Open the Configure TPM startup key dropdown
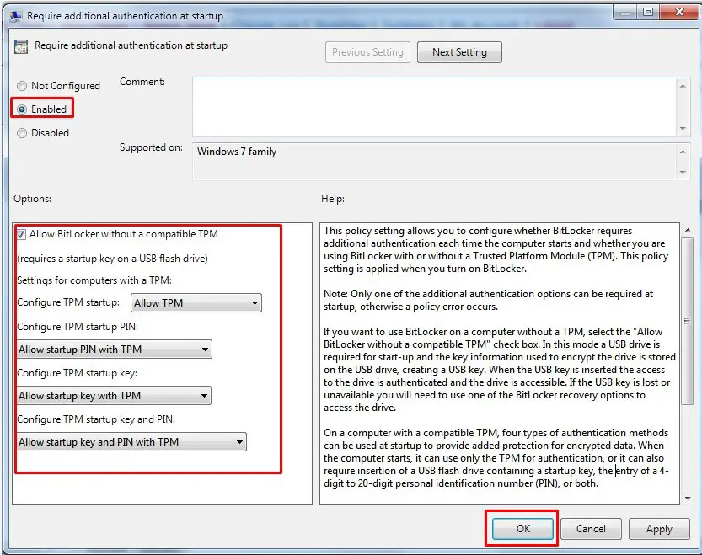The width and height of the screenshot is (702, 555). click(114, 396)
